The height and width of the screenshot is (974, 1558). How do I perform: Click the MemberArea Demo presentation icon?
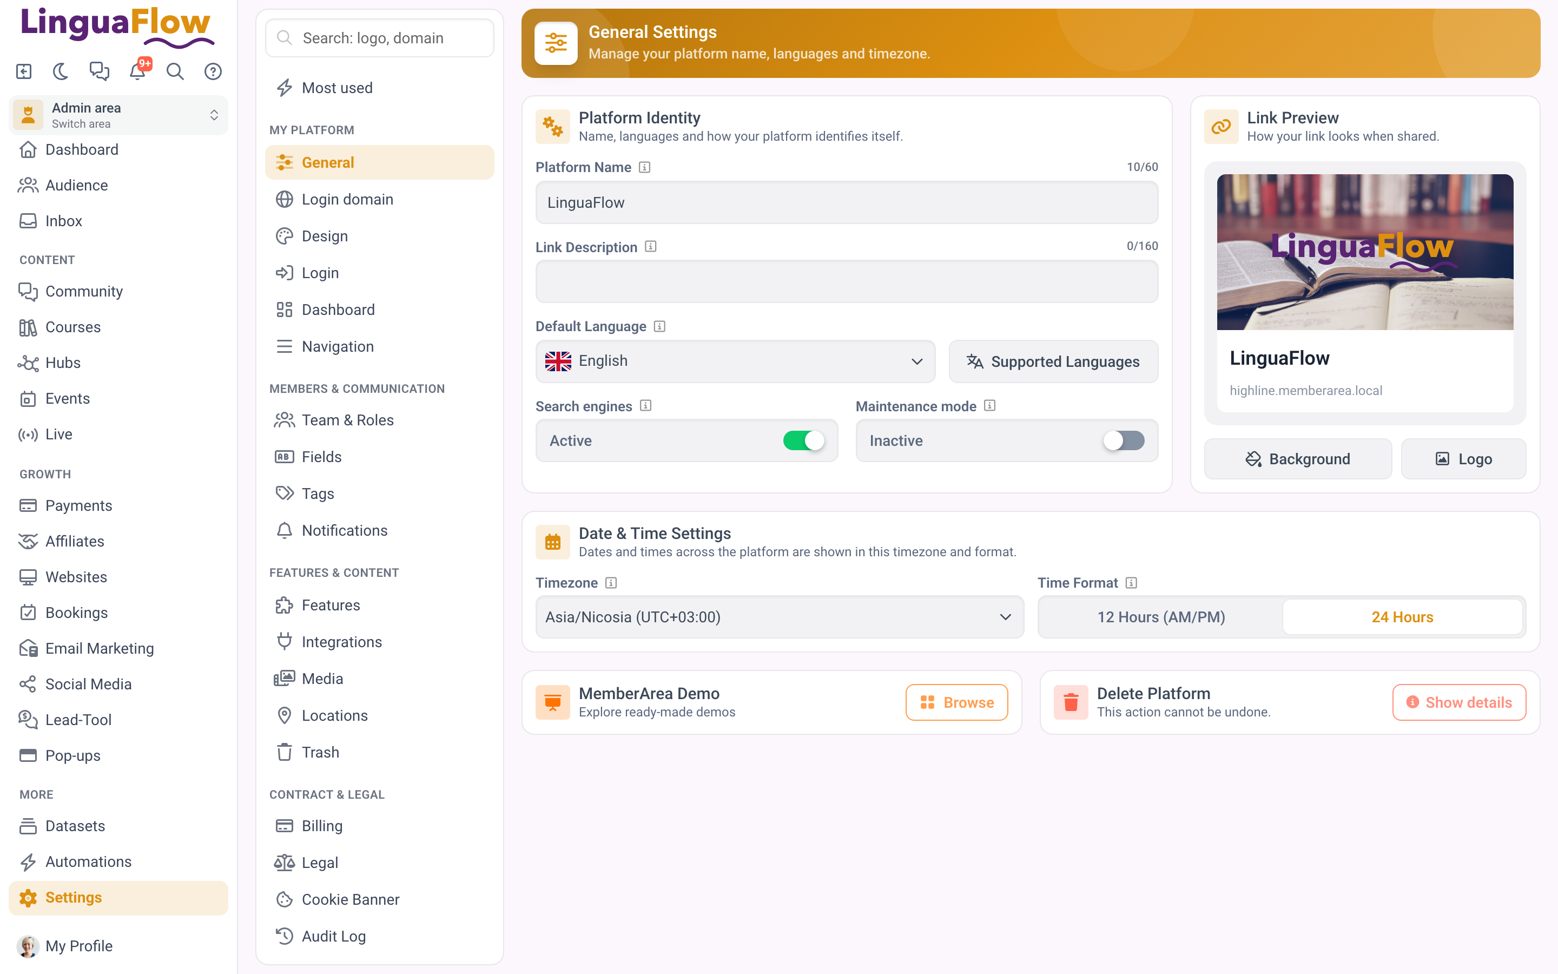(x=552, y=702)
